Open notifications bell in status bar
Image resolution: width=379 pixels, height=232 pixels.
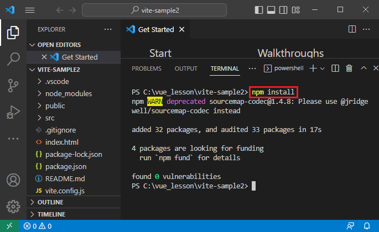(x=367, y=226)
